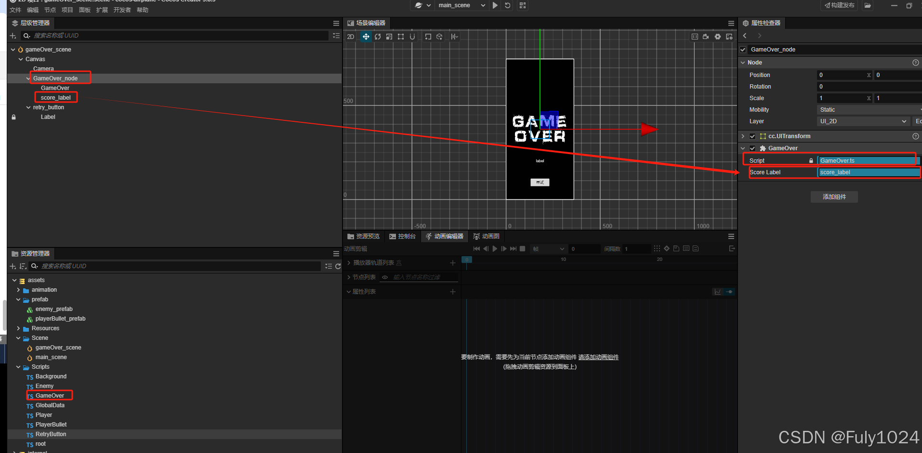The image size is (922, 453).
Task: Click the refresh icon in assets panel
Action: coord(338,266)
